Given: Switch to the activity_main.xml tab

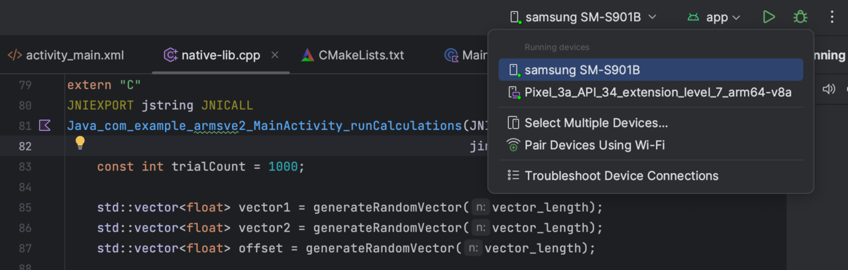Looking at the screenshot, I should tap(74, 55).
